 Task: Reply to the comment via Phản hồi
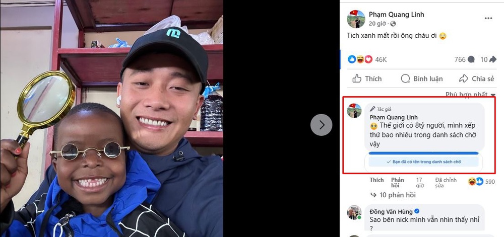tap(398, 183)
